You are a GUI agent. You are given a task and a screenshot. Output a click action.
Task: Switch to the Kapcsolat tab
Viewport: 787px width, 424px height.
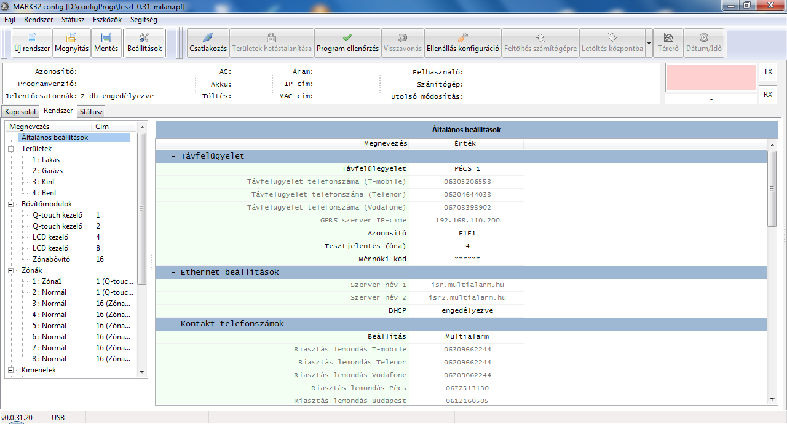[x=20, y=111]
